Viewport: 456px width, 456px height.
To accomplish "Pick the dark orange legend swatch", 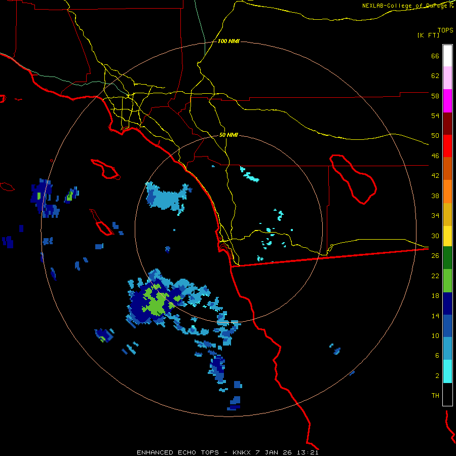I will pos(447,168).
